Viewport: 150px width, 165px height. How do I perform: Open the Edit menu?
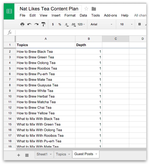point(33,15)
